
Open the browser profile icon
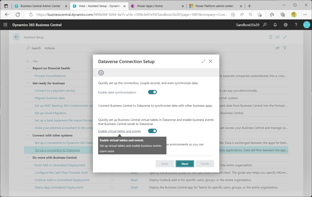(x=294, y=15)
